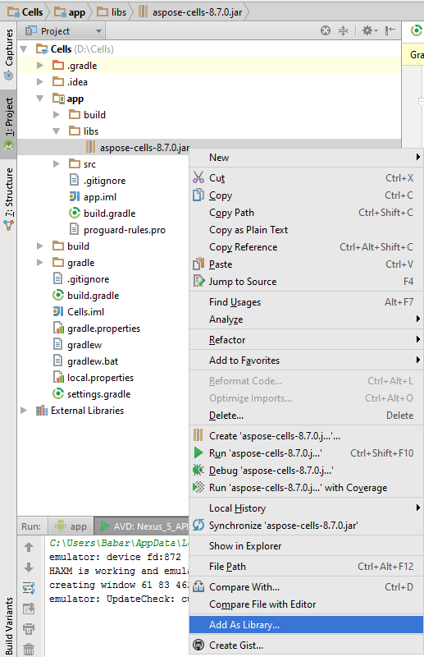The height and width of the screenshot is (657, 424).
Task: Choose Compare With... menu item
Action: coord(306,586)
